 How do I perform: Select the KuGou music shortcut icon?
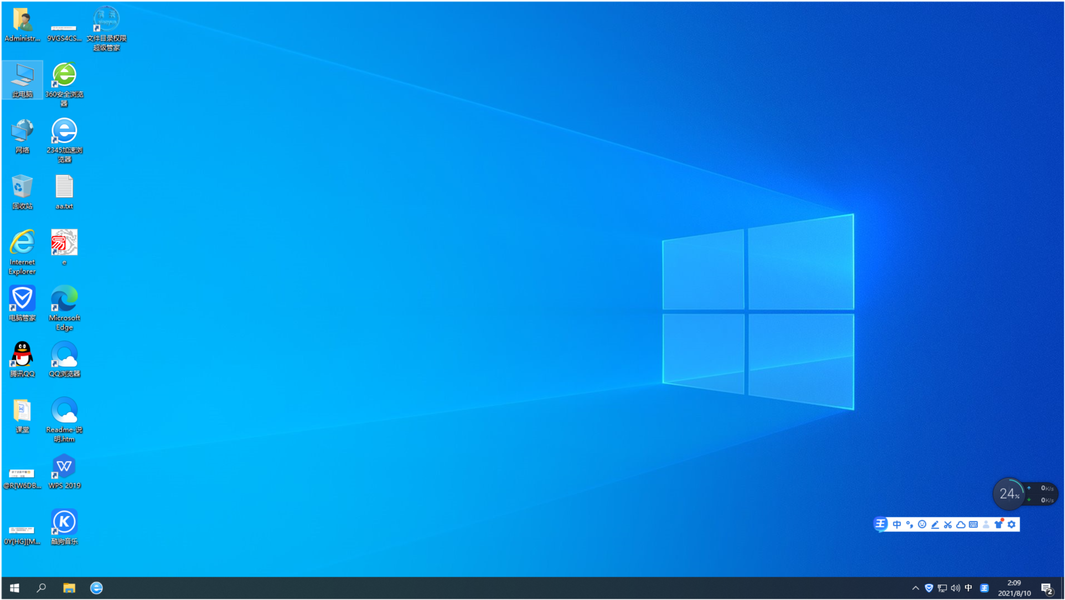click(x=64, y=523)
